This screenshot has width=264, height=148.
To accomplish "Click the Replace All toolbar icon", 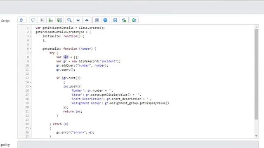I will coord(59,20).
